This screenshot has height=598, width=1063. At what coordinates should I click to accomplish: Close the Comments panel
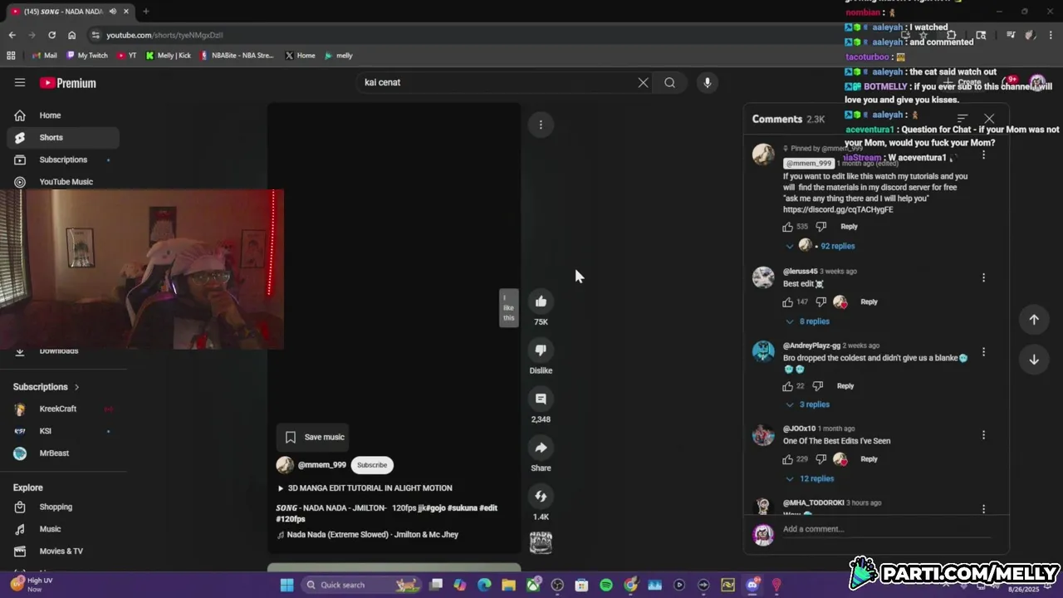(988, 119)
